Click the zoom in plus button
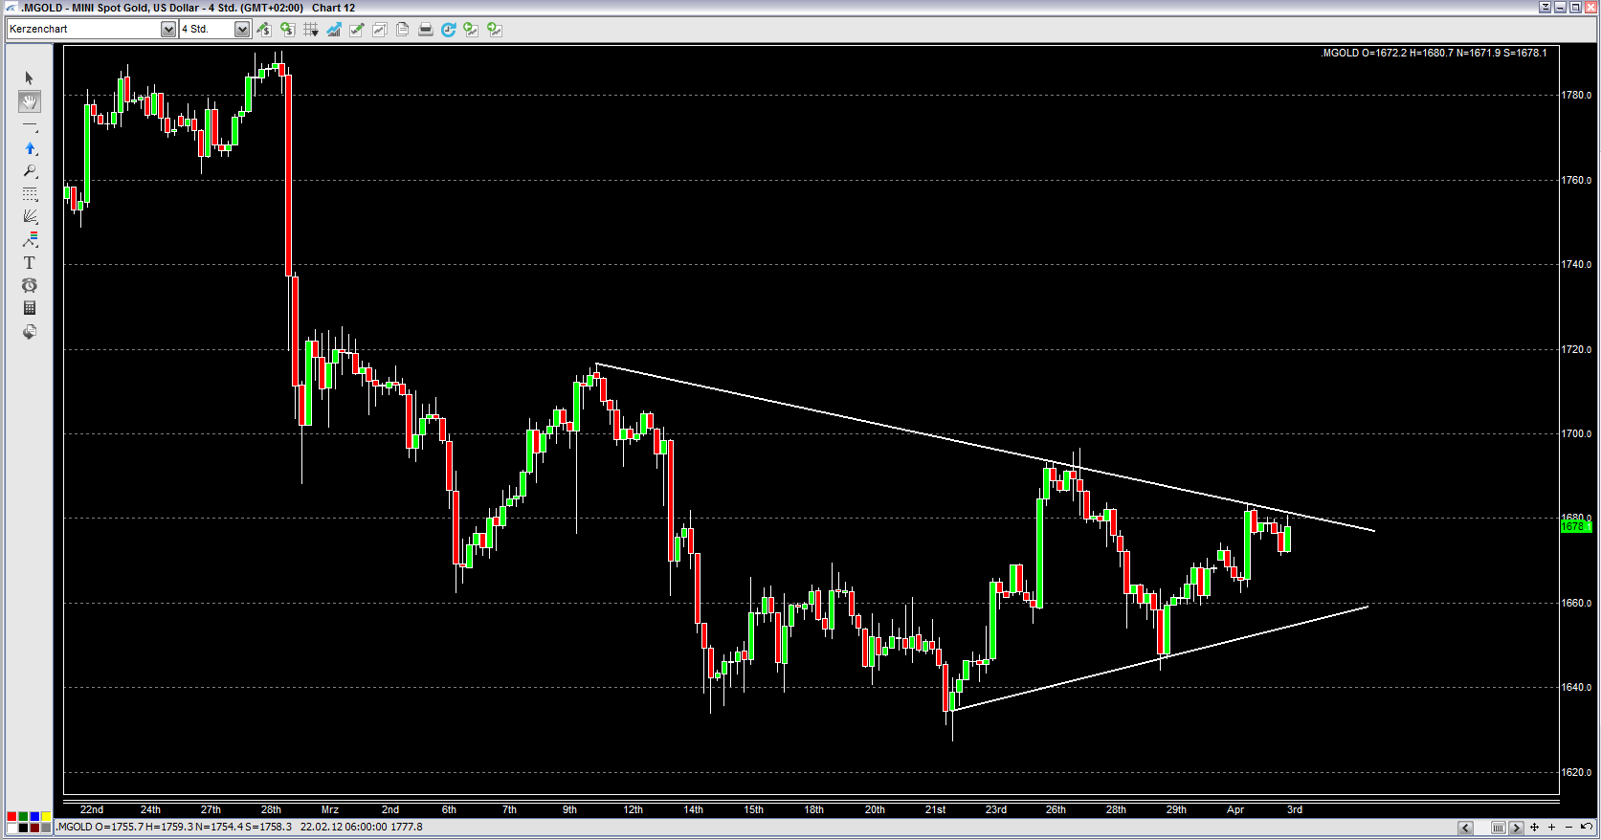Image resolution: width=1601 pixels, height=840 pixels. pos(1551,828)
